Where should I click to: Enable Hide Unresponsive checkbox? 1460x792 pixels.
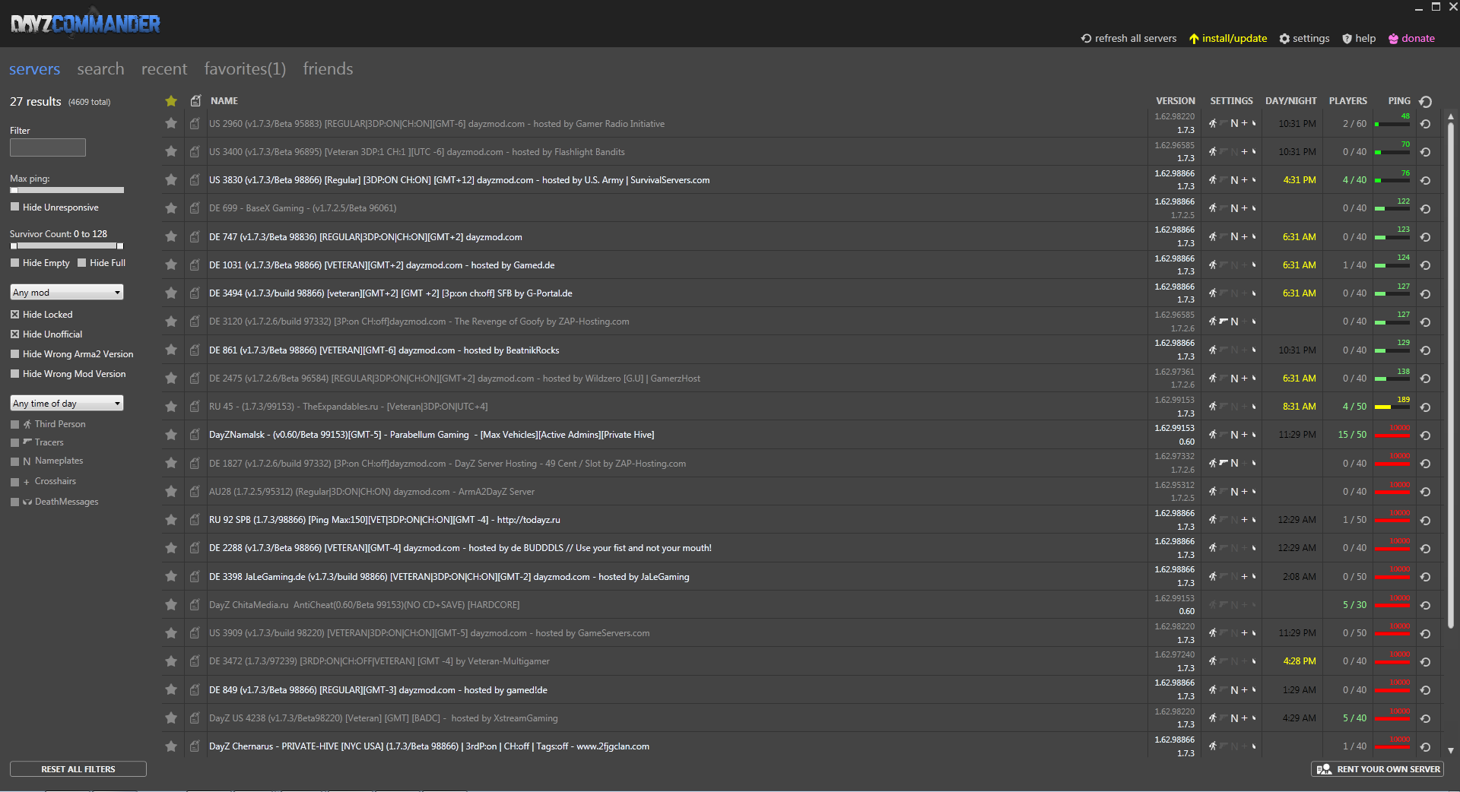coord(14,207)
